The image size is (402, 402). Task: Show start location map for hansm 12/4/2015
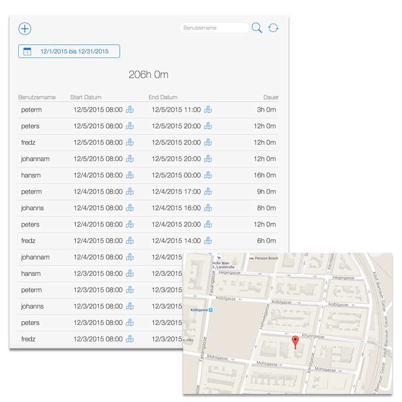point(130,175)
